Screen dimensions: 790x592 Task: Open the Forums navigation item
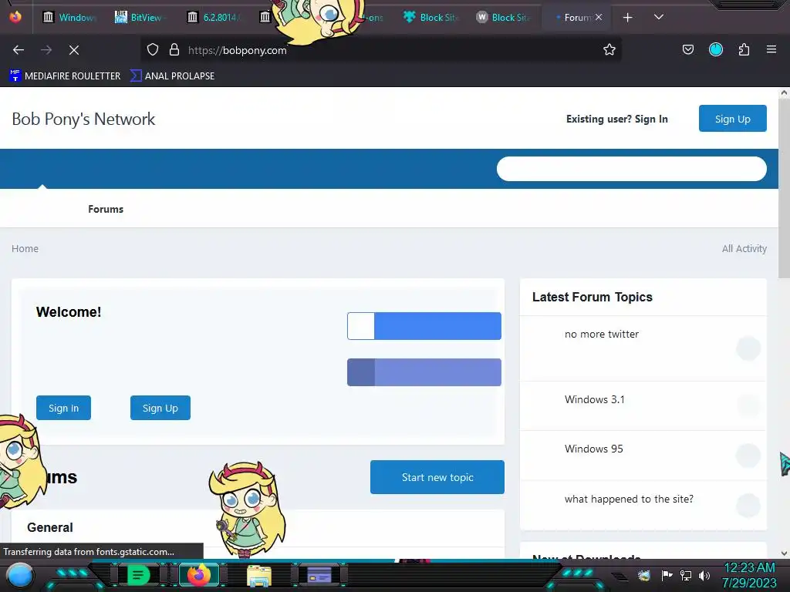tap(105, 209)
